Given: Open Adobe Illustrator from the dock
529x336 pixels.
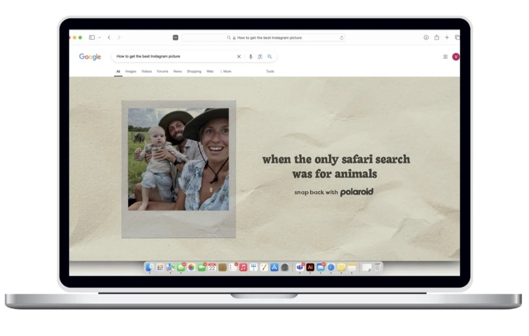Looking at the screenshot, I should point(310,267).
